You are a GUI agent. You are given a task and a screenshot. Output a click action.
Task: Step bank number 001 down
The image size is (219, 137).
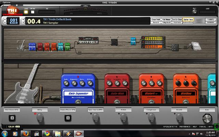tap(5, 22)
